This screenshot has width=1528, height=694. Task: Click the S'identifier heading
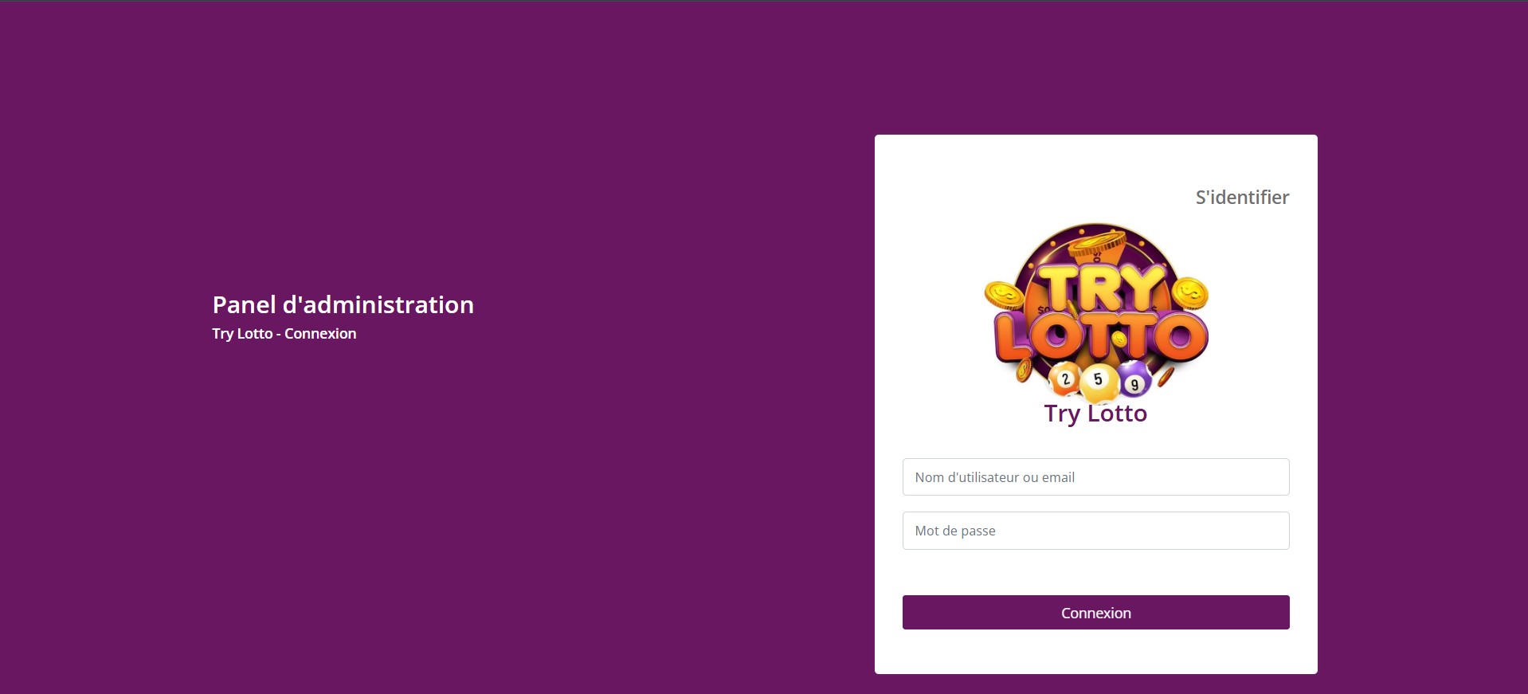[1242, 198]
